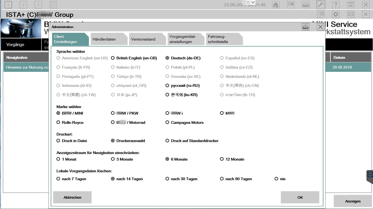Select Vorgänge tab in main window
Image resolution: width=373 pixels, height=209 pixels.
pyautogui.click(x=21, y=45)
